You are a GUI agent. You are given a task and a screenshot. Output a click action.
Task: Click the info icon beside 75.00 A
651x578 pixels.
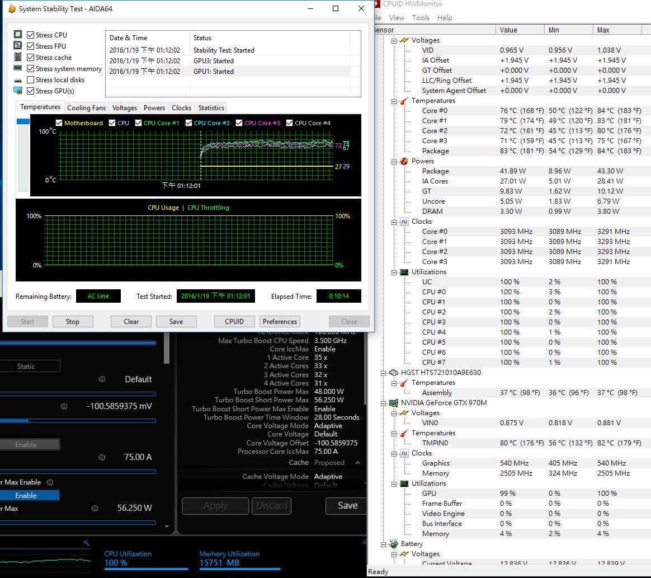click(102, 457)
